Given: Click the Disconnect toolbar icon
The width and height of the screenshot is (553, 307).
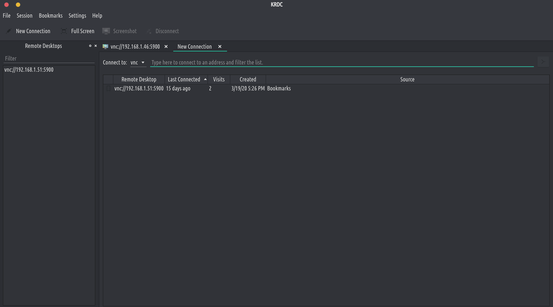Looking at the screenshot, I should pyautogui.click(x=148, y=31).
